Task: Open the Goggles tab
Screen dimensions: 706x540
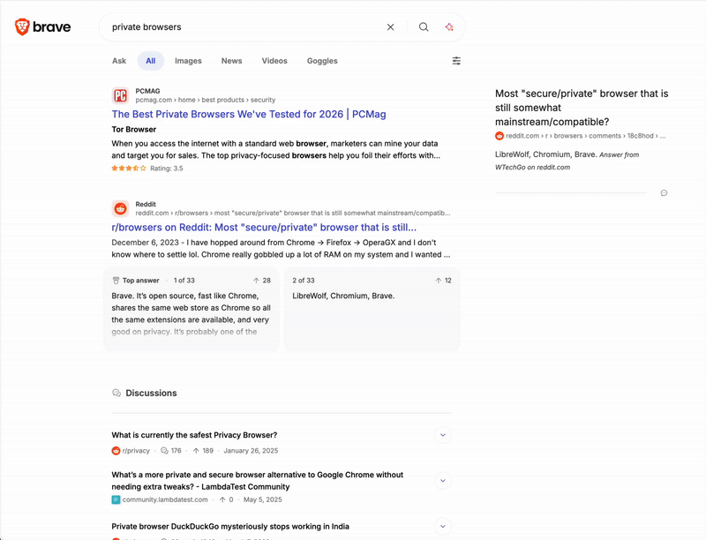Action: (x=322, y=61)
